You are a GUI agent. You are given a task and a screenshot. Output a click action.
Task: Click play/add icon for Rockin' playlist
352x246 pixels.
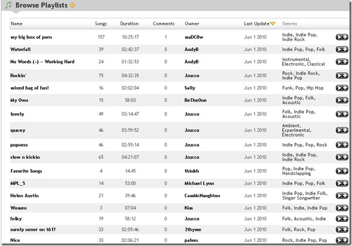pyautogui.click(x=342, y=76)
